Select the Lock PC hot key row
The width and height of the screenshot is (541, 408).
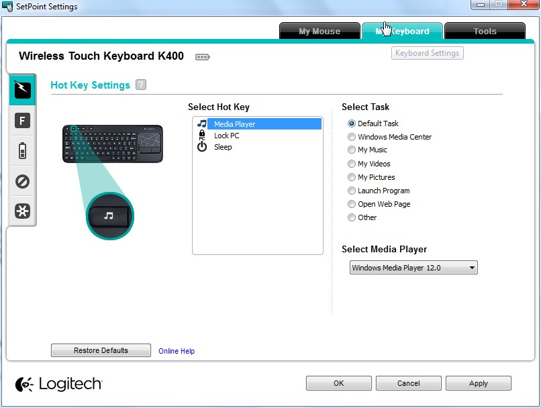(259, 136)
